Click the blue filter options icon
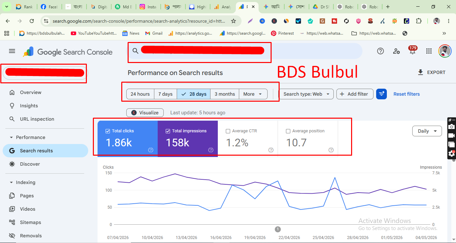 pos(382,94)
